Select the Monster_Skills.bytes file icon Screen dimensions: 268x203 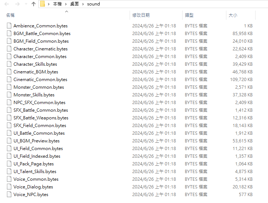point(9,95)
